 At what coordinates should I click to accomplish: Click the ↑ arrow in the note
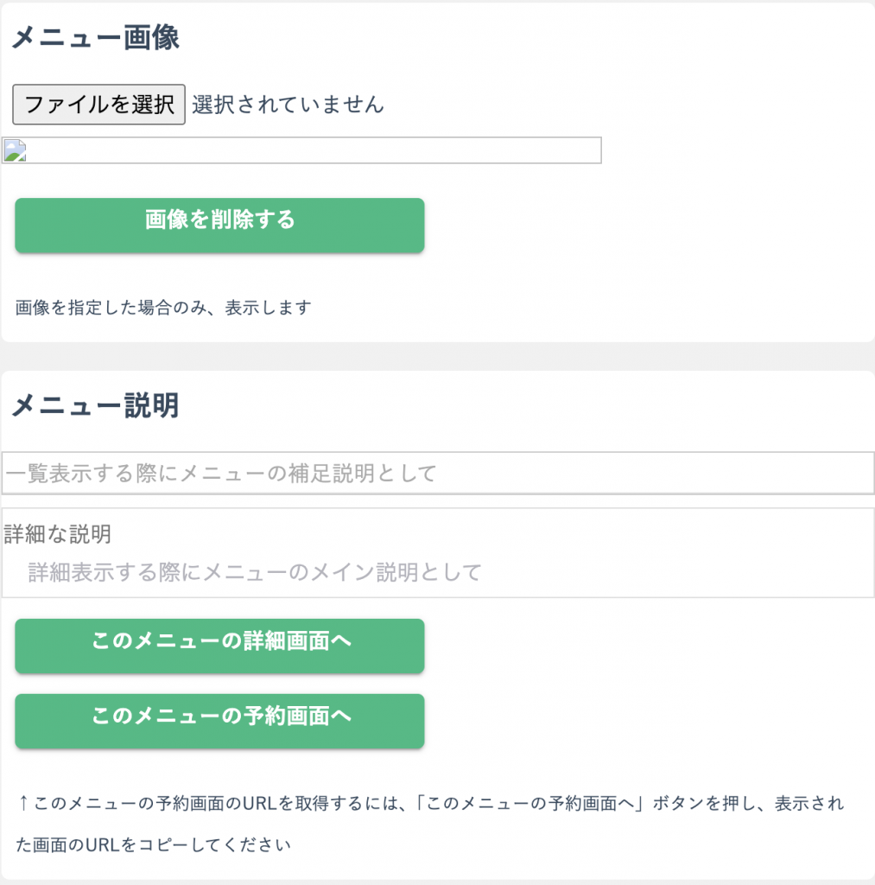23,804
